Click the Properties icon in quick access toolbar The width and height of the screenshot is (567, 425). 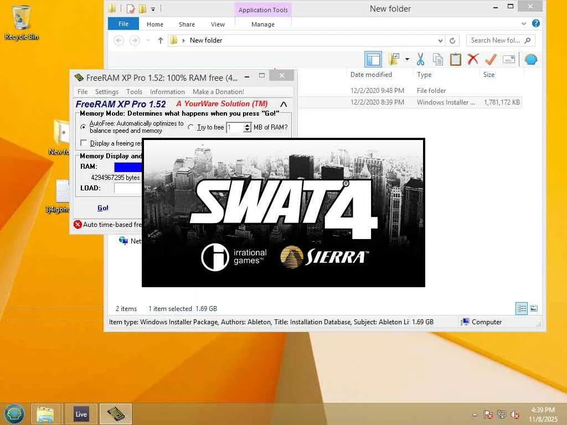131,9
